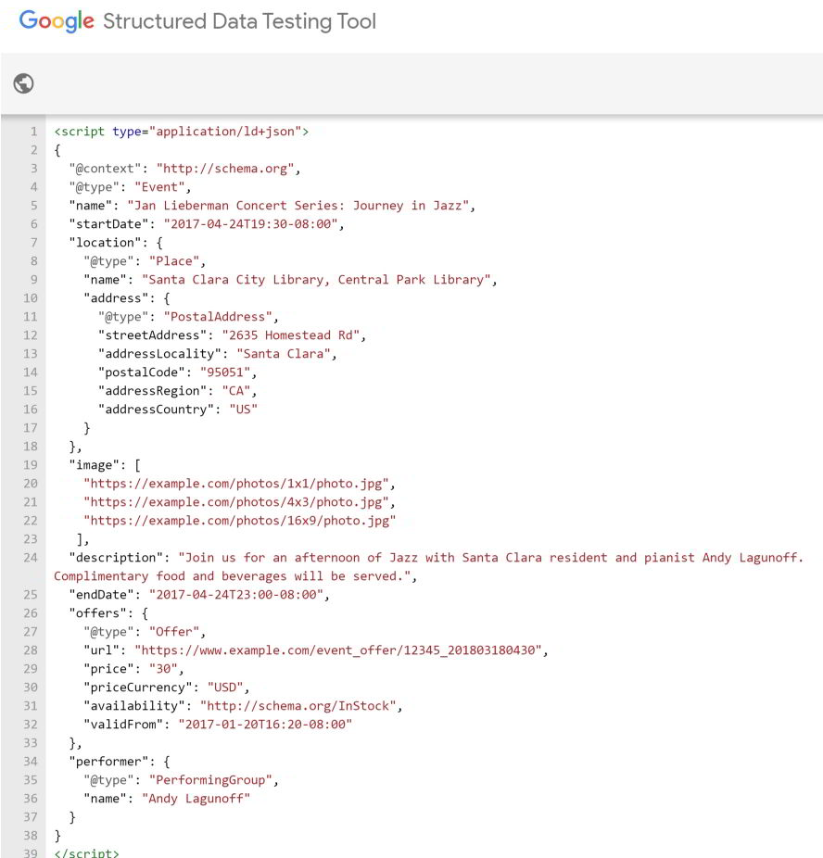Click the "PerformingGroup" value
This screenshot has height=858, width=823.
click(x=210, y=780)
